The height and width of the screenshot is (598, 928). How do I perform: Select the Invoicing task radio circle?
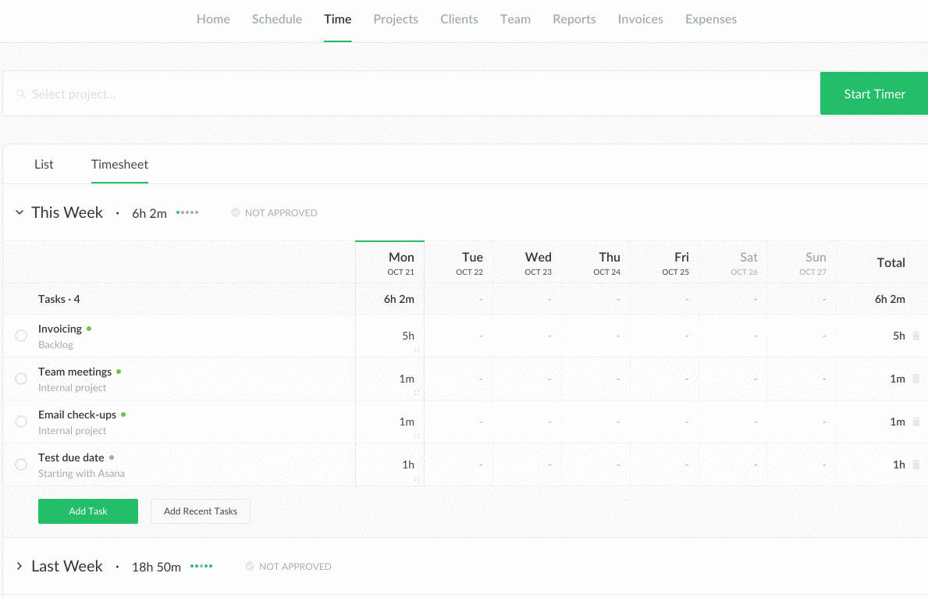click(21, 336)
